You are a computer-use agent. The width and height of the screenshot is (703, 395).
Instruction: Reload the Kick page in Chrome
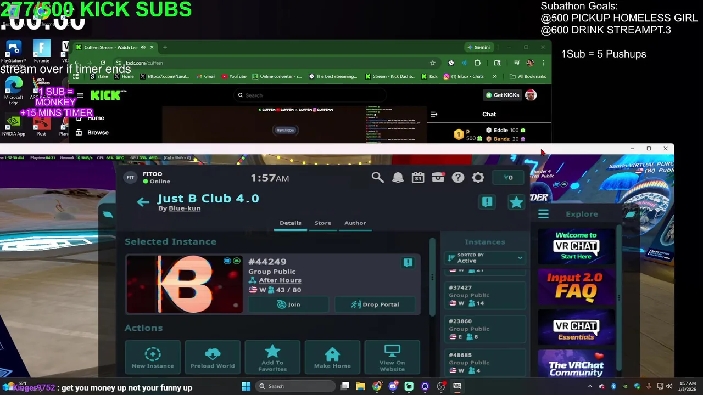tap(103, 63)
